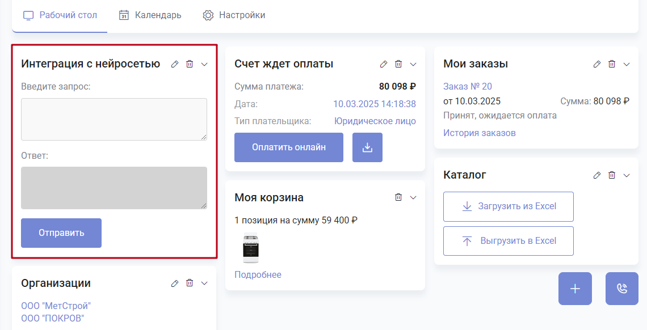
Task: Click the Выгрузить в Excel button
Action: click(509, 241)
